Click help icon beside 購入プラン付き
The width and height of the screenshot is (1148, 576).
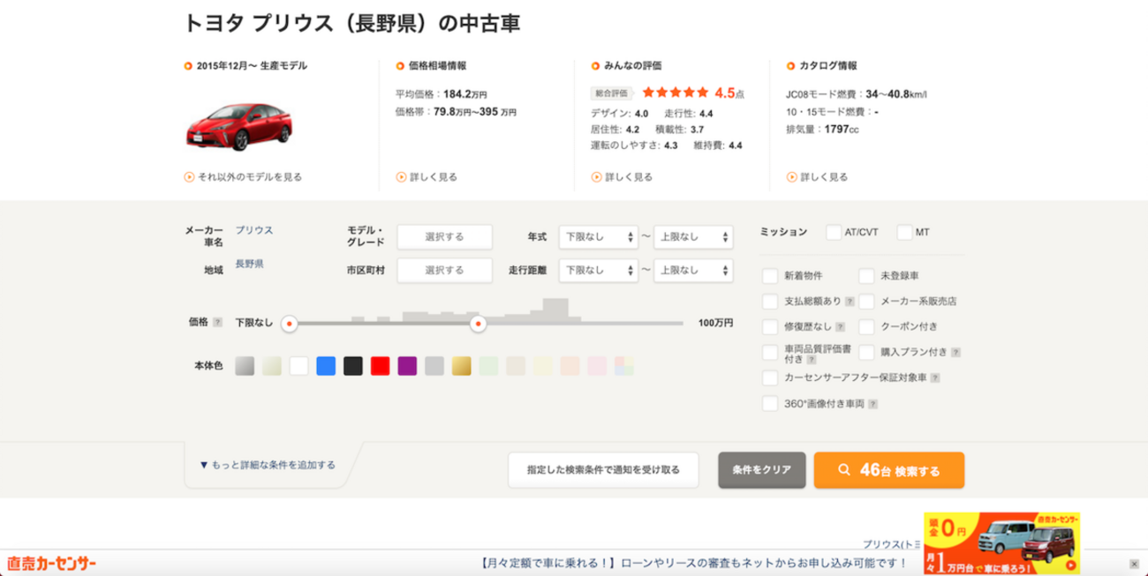pos(955,352)
